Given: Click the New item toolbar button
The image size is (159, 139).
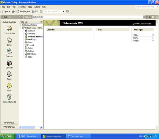Looking at the screenshot, I should [x=5, y=11].
